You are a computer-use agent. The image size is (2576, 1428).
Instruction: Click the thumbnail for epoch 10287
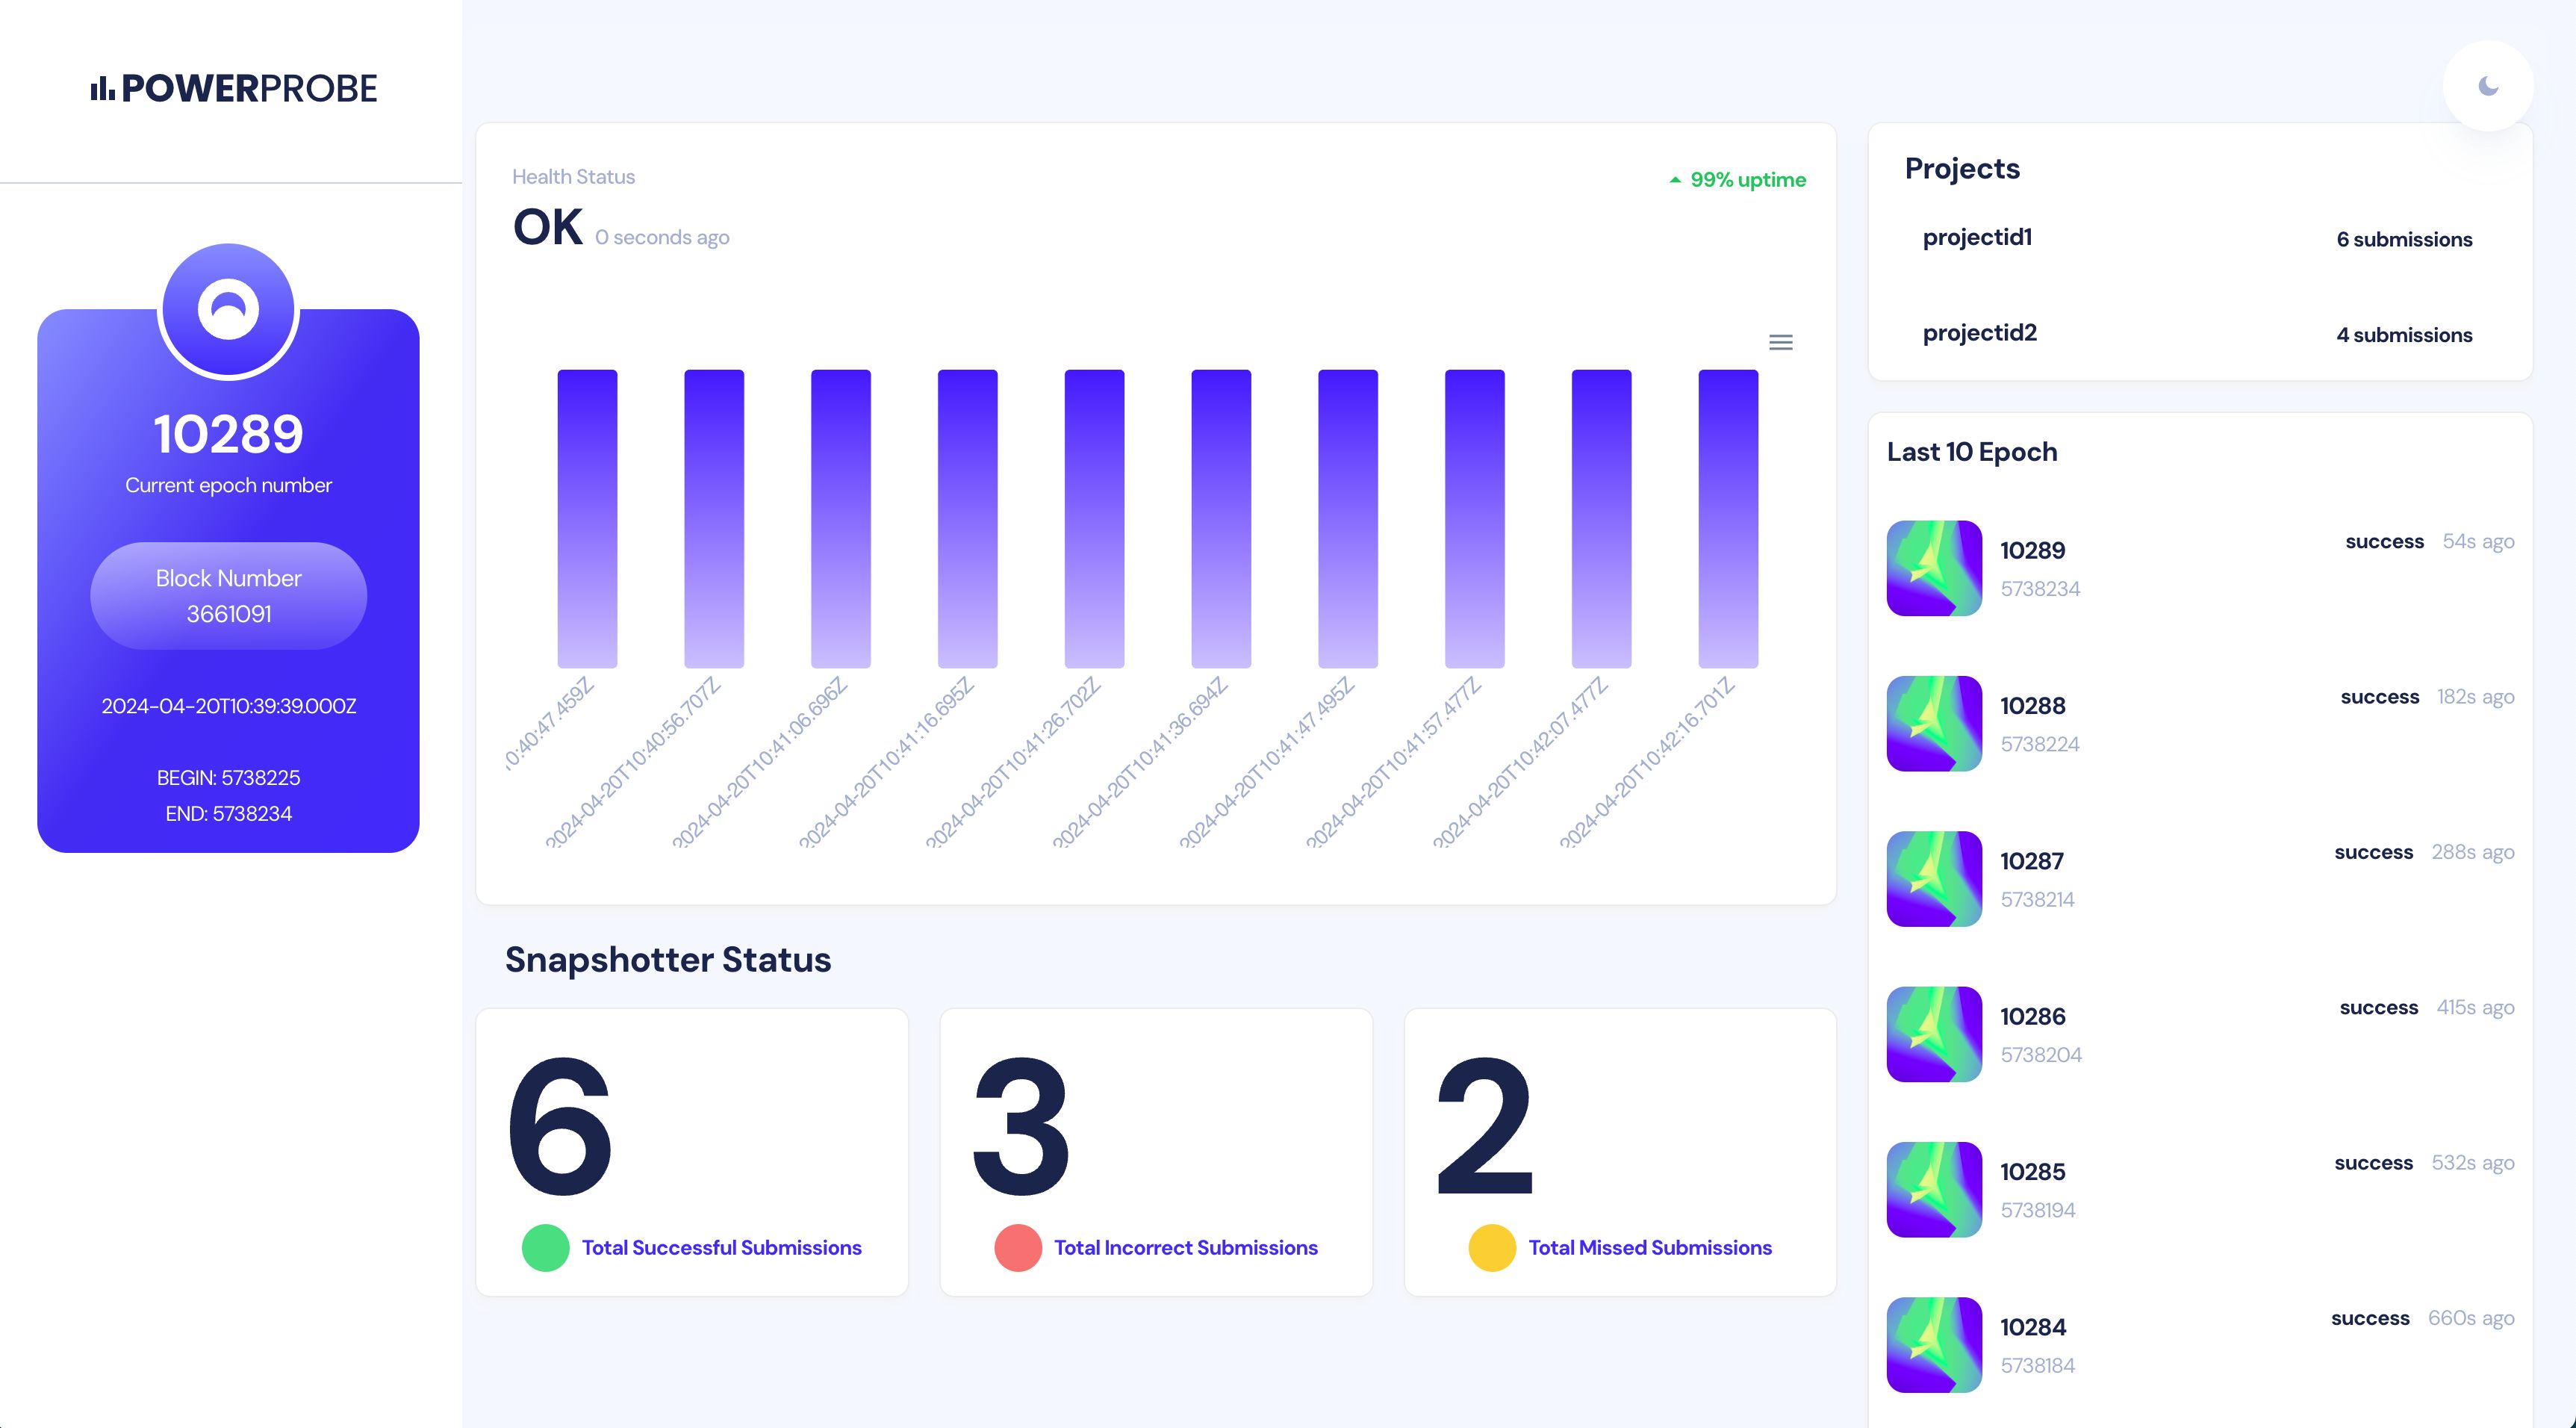tap(1934, 879)
